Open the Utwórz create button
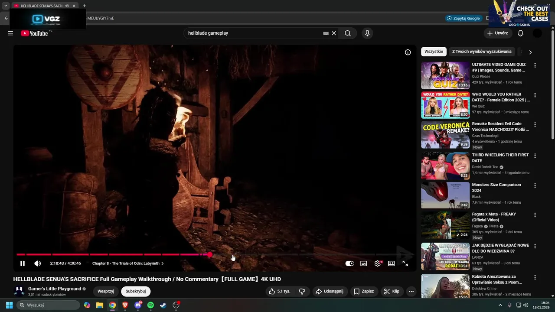Viewport: 555px width, 312px height. (497, 33)
